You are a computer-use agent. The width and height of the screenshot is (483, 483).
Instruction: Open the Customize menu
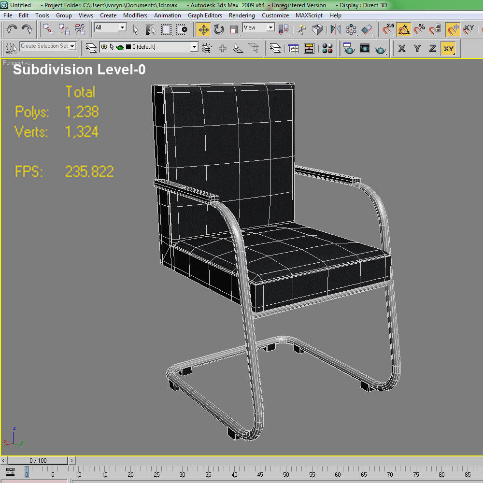pyautogui.click(x=275, y=15)
